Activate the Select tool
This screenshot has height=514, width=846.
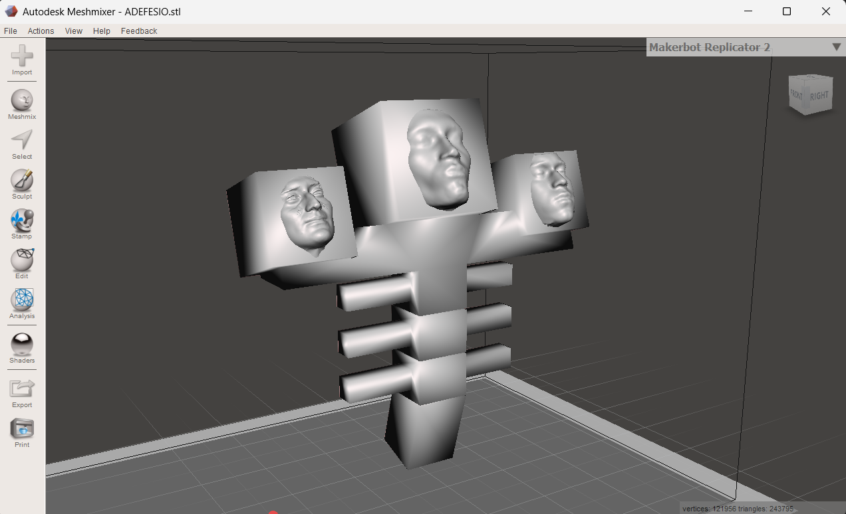tap(22, 144)
